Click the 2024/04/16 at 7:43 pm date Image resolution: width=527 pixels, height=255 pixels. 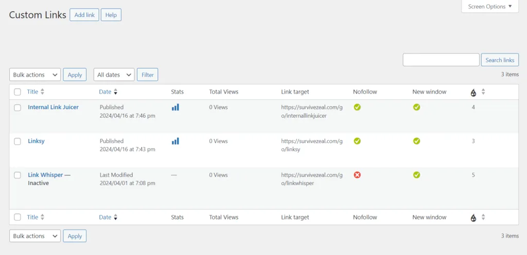128,150
